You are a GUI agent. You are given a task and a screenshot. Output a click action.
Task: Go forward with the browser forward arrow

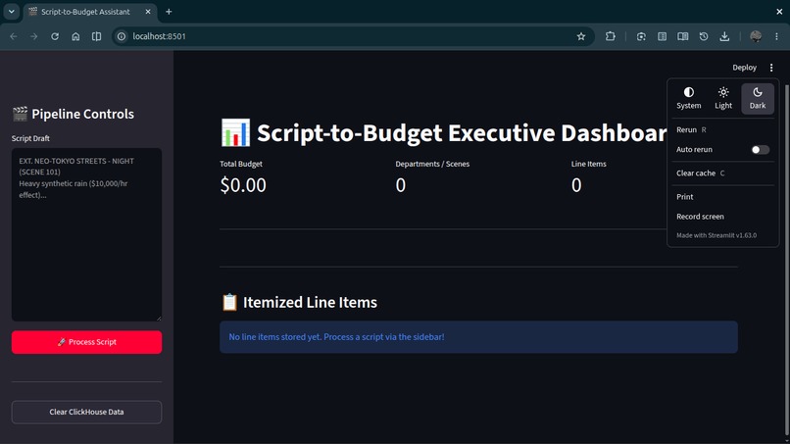pyautogui.click(x=33, y=36)
